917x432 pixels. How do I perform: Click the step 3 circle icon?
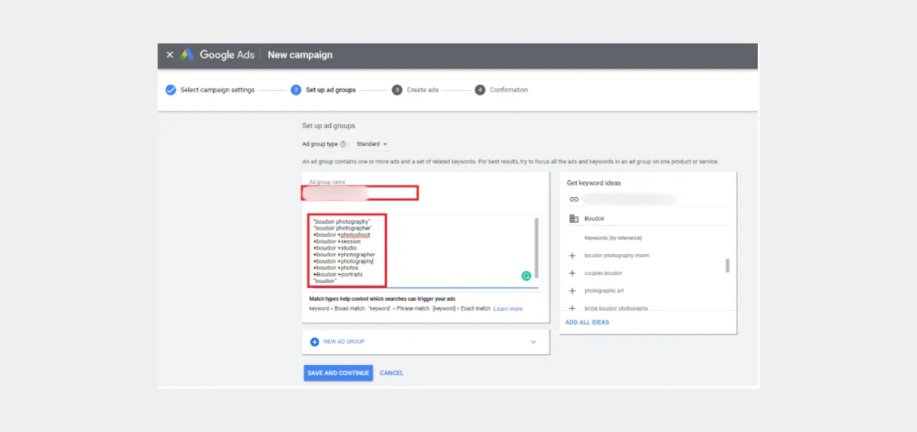pos(397,90)
